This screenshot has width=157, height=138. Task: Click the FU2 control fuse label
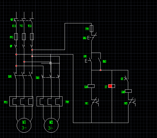click(x=87, y=29)
